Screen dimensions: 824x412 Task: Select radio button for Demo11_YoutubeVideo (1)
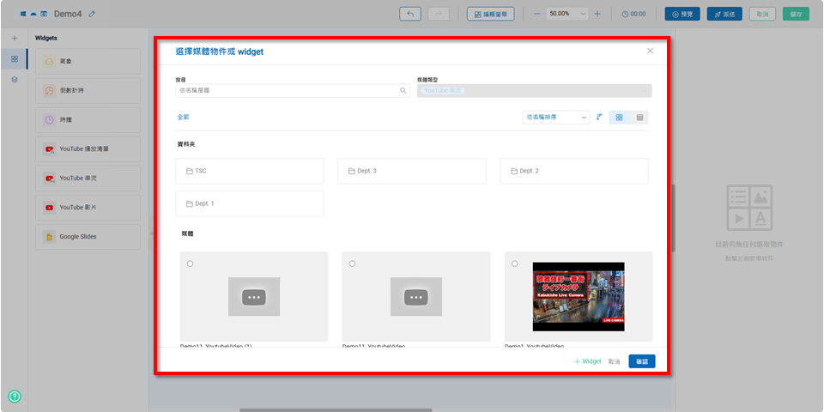click(x=190, y=264)
